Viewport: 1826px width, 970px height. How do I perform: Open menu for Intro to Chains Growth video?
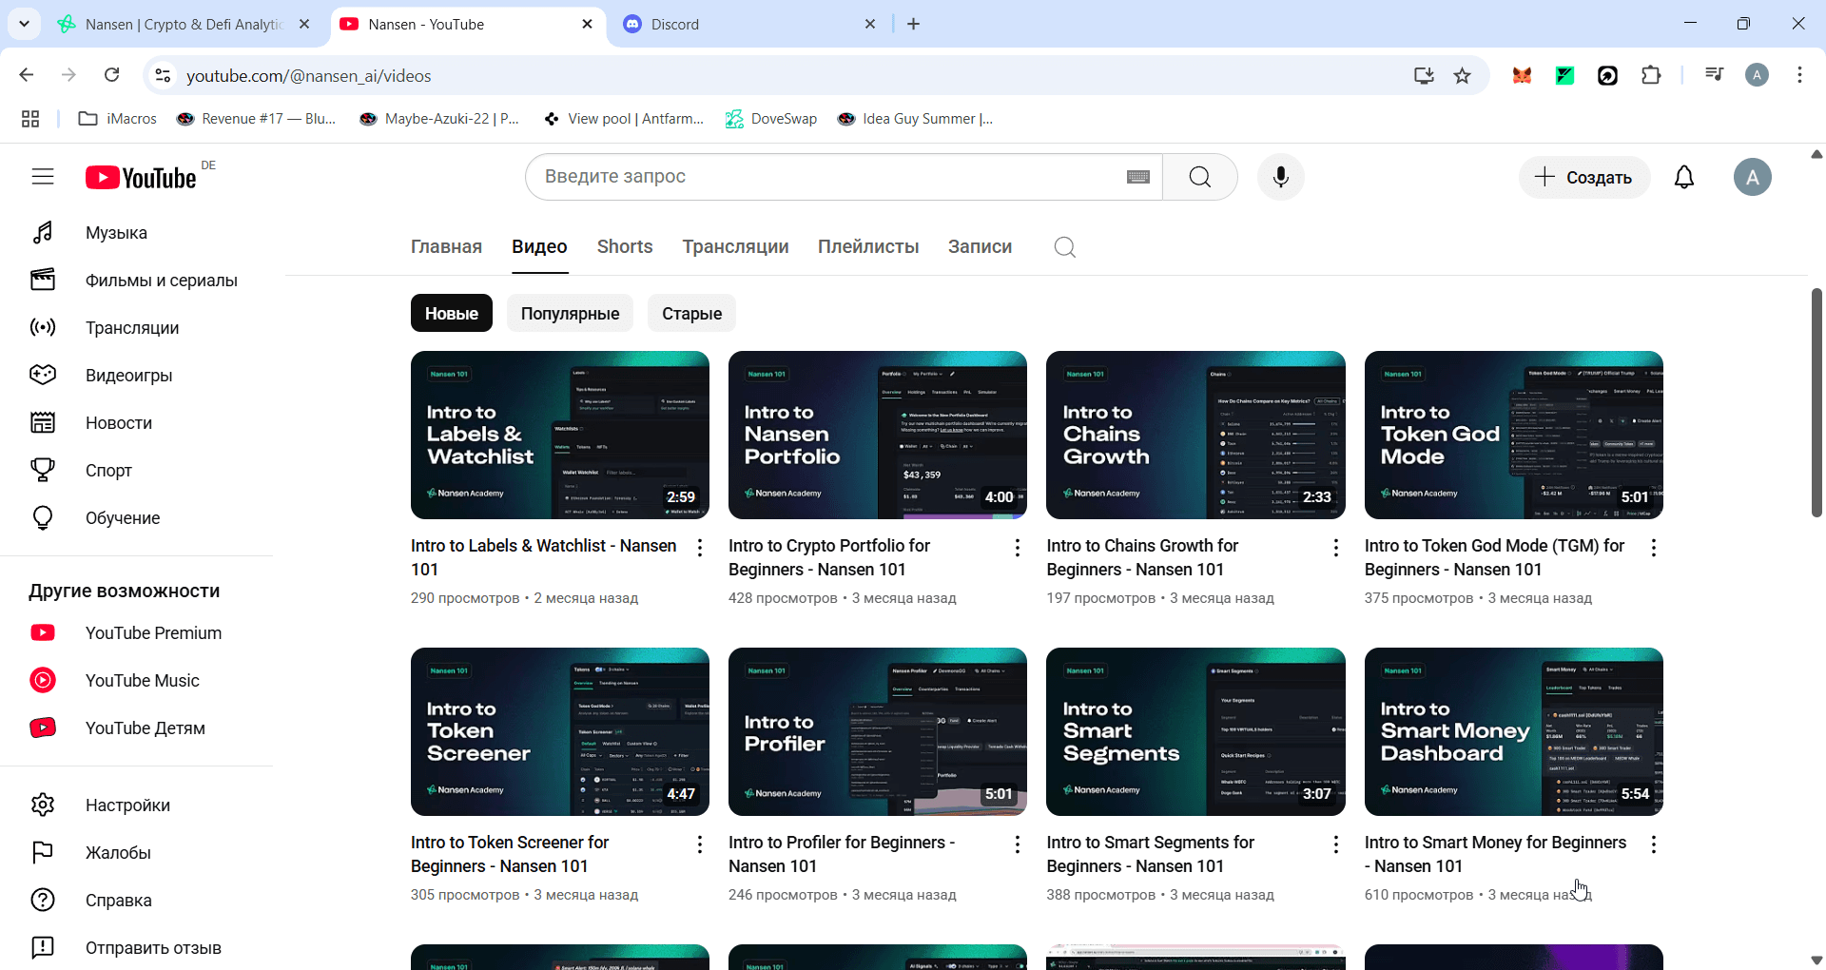(x=1336, y=548)
